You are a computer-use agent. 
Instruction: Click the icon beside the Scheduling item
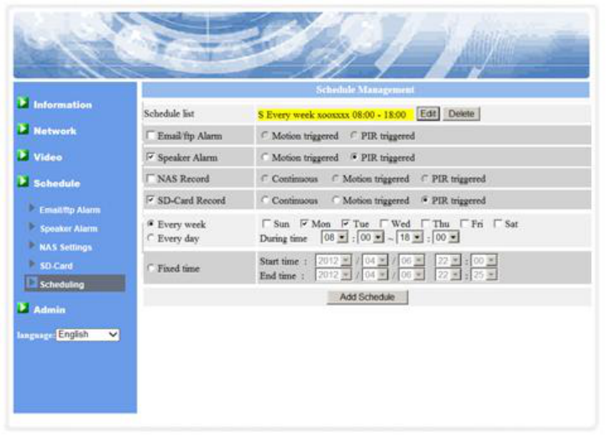(x=32, y=283)
